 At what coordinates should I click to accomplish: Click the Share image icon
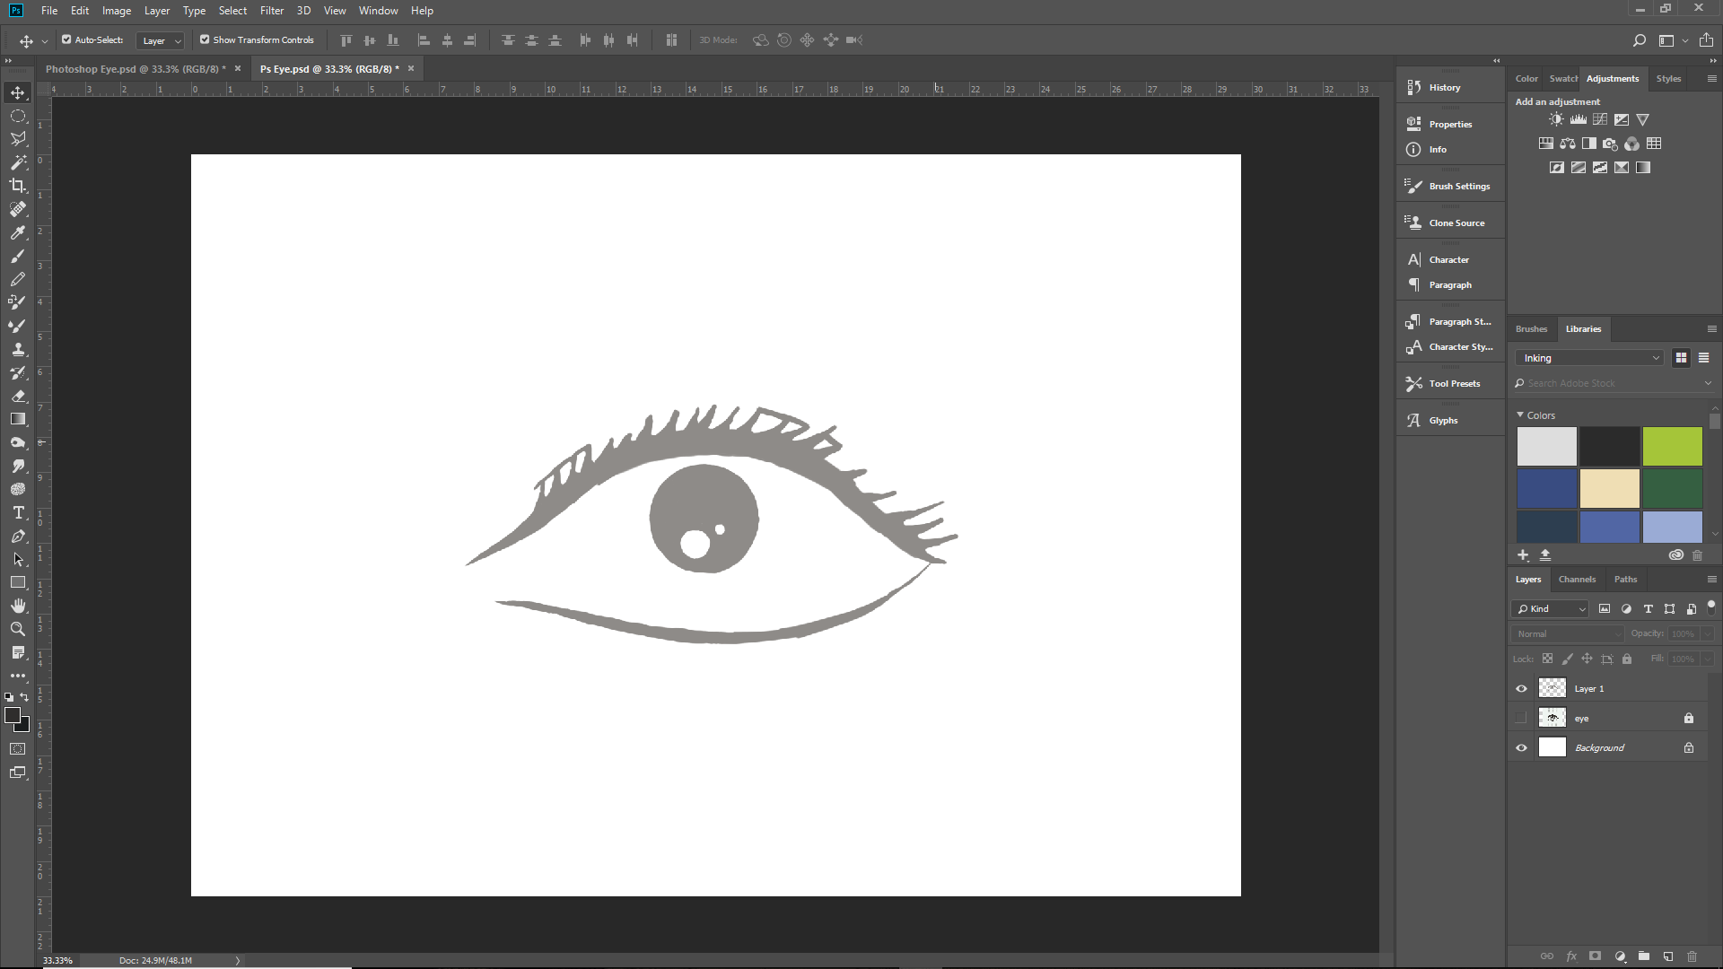tap(1706, 40)
